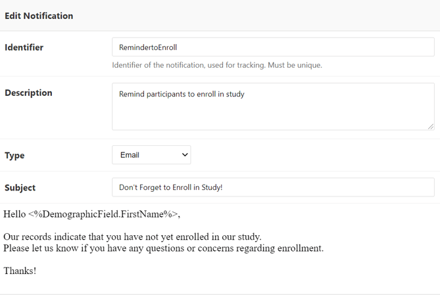This screenshot has width=440, height=295.
Task: Click the Description field label
Action: tap(28, 93)
